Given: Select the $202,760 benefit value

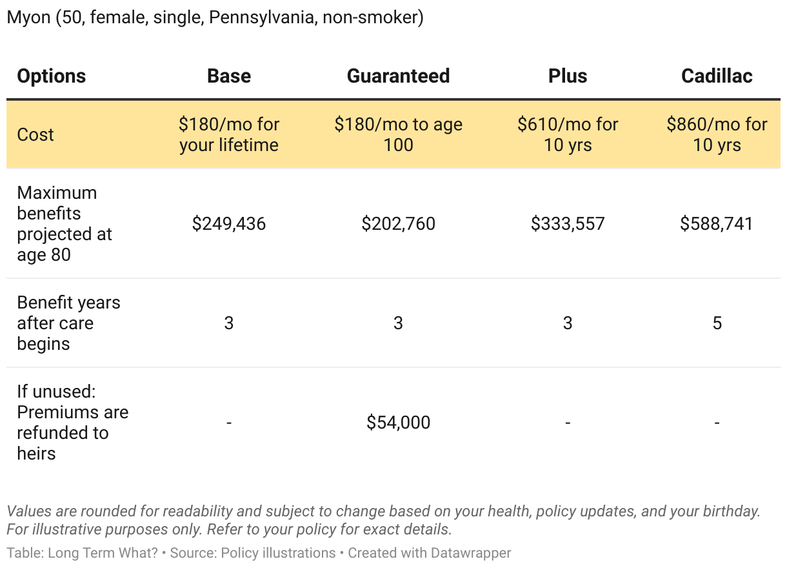Looking at the screenshot, I should click(x=398, y=224).
